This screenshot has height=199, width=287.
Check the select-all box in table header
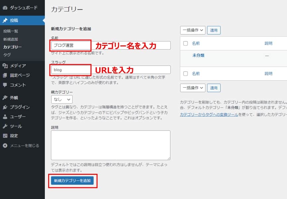(x=186, y=43)
